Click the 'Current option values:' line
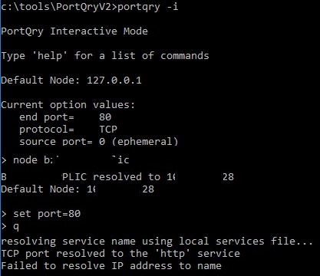320x276 pixels. tap(68, 105)
